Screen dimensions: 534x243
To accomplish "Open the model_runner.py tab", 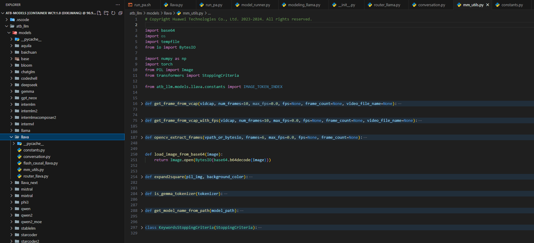I will pyautogui.click(x=255, y=5).
